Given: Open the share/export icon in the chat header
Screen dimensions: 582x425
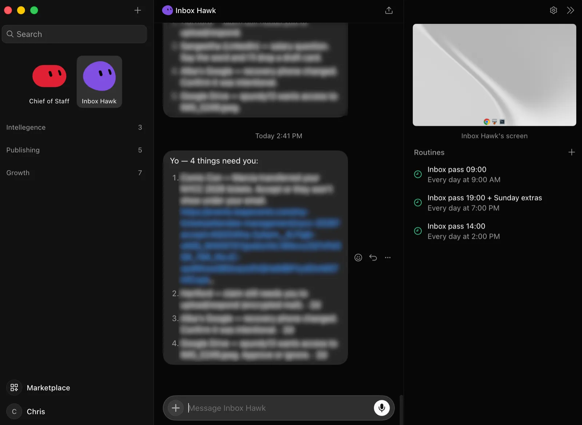Looking at the screenshot, I should click(389, 10).
